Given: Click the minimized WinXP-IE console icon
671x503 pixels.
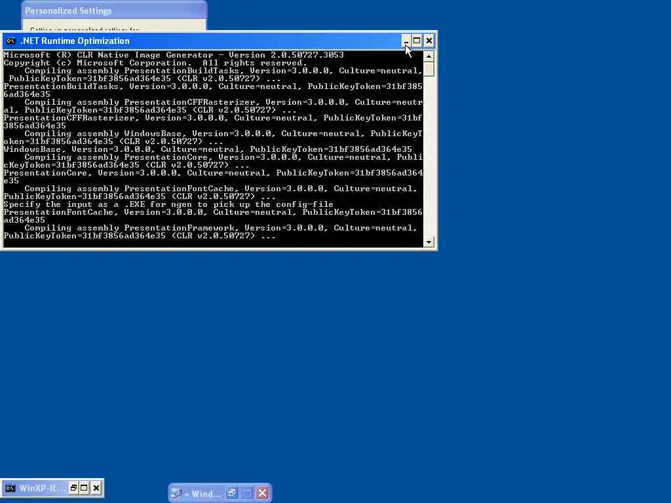Looking at the screenshot, I should pos(10,488).
